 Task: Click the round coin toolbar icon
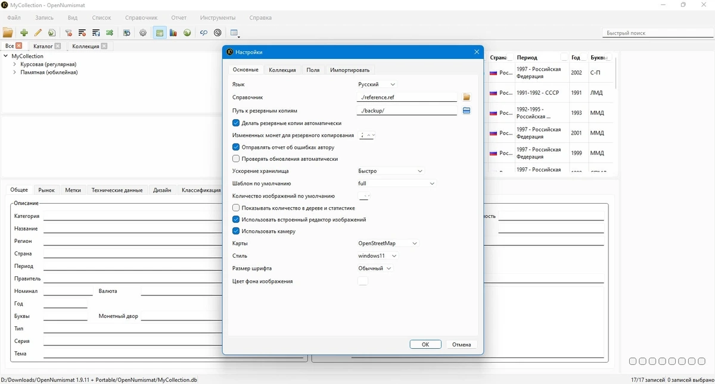coord(217,33)
